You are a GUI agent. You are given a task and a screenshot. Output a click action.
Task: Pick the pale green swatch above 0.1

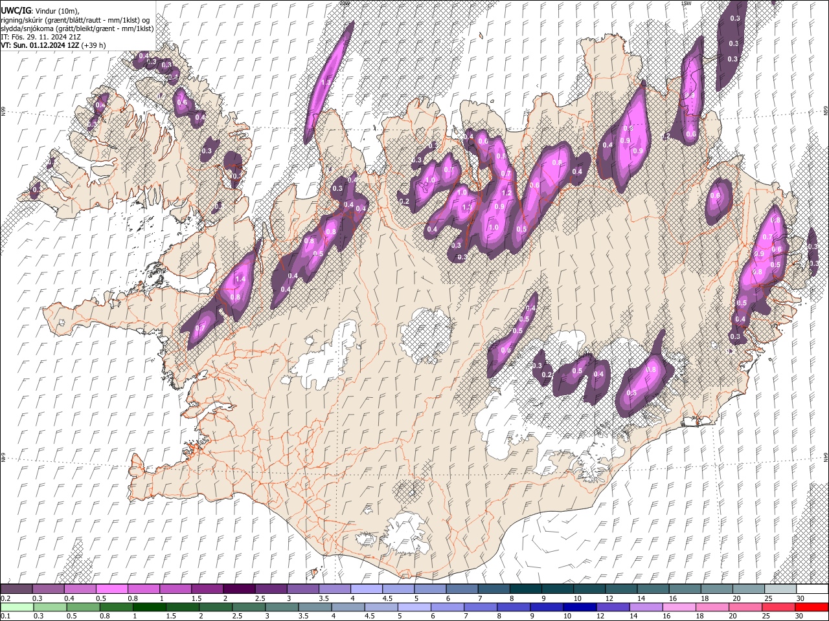point(16,607)
